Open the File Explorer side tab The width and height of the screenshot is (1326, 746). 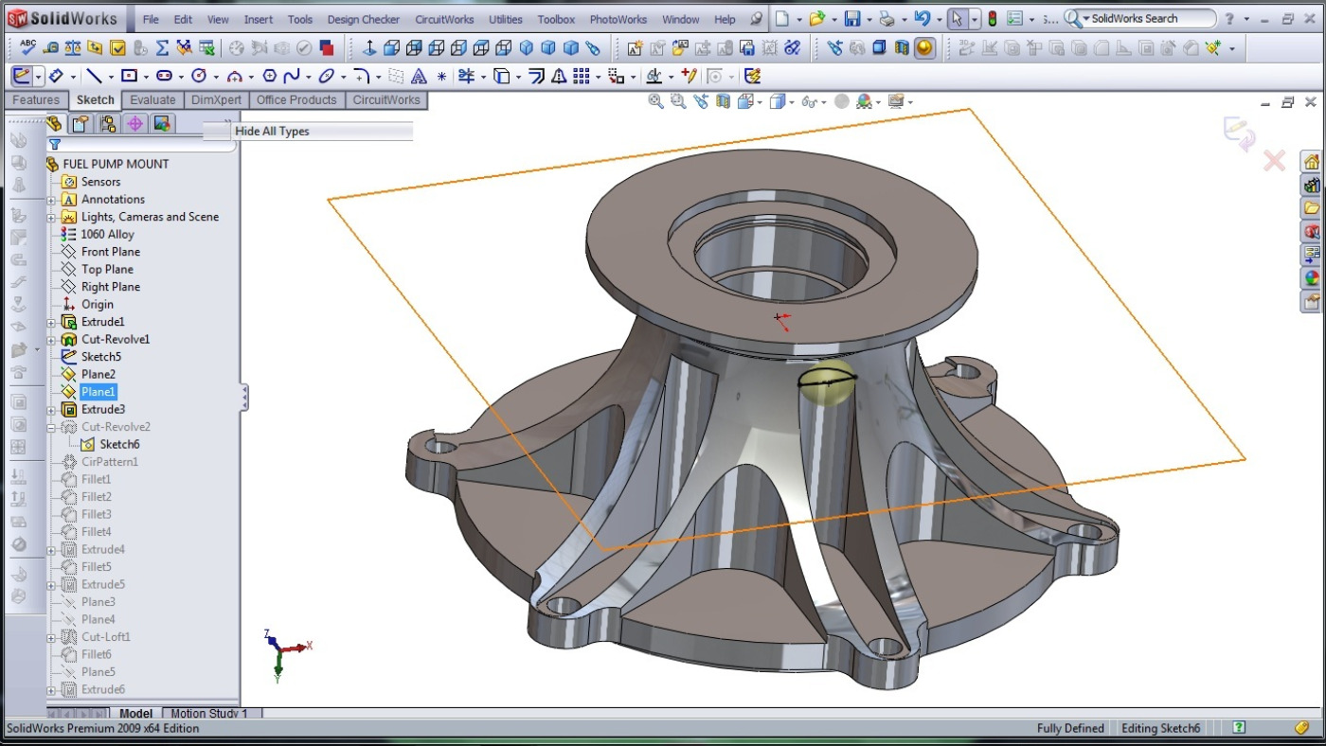1312,208
